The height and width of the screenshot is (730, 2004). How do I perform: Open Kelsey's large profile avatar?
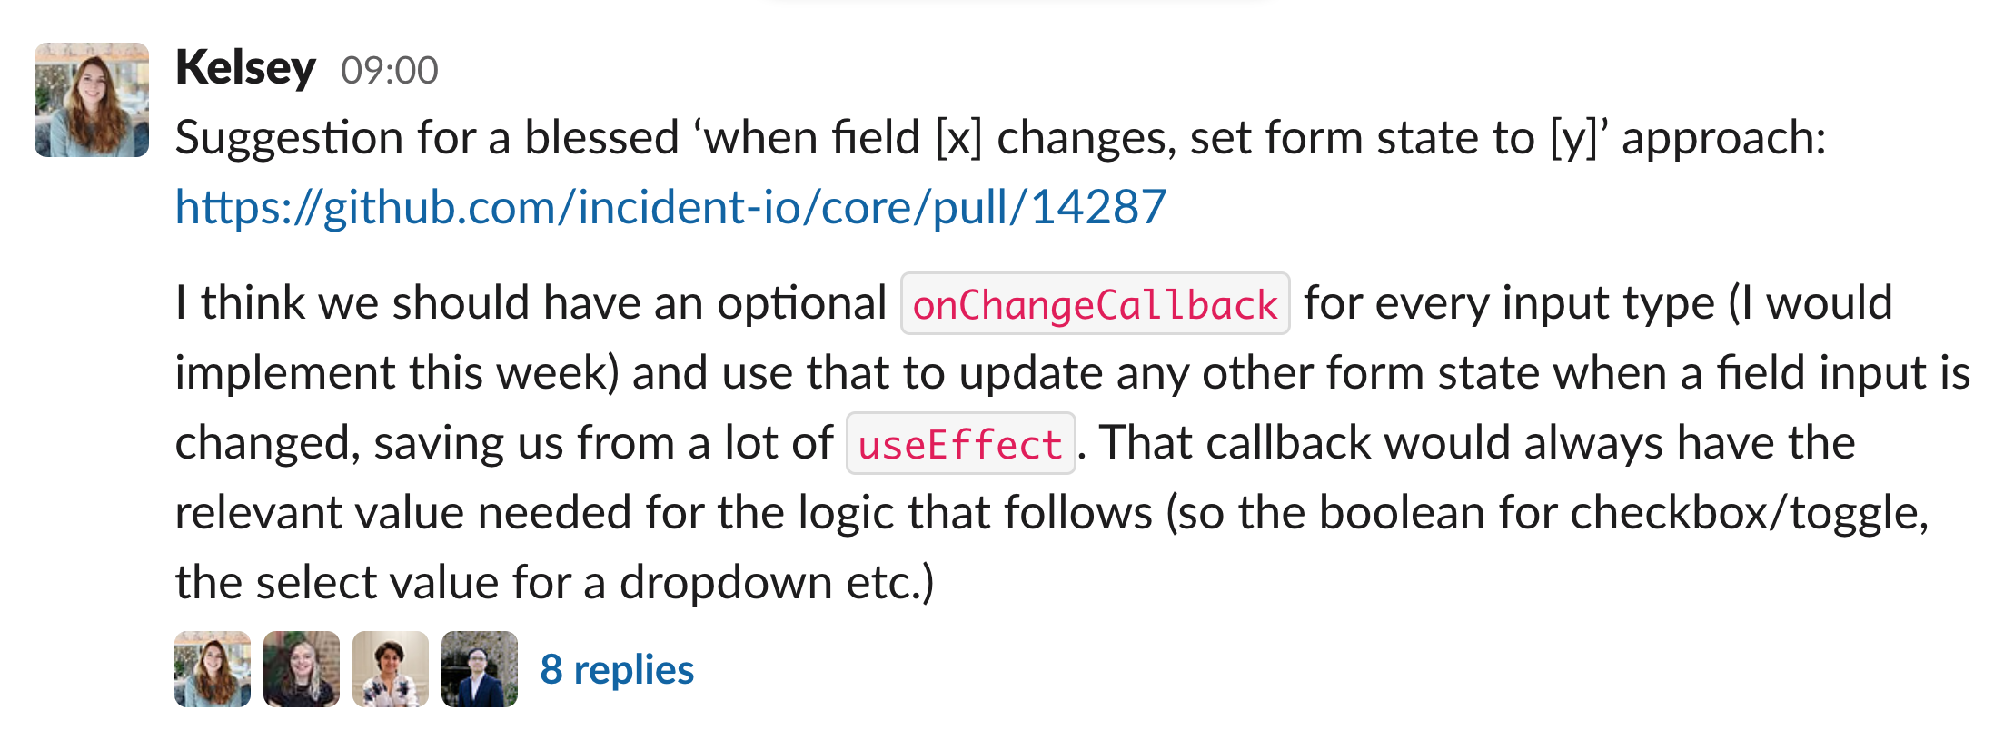pyautogui.click(x=92, y=100)
